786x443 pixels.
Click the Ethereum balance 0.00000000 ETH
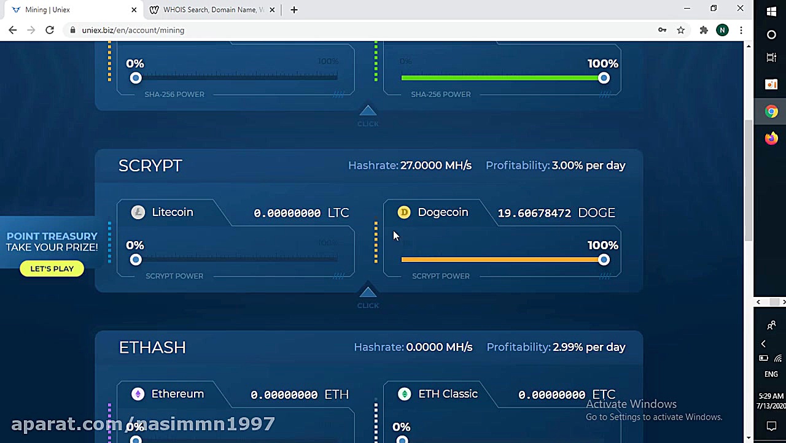coord(300,395)
